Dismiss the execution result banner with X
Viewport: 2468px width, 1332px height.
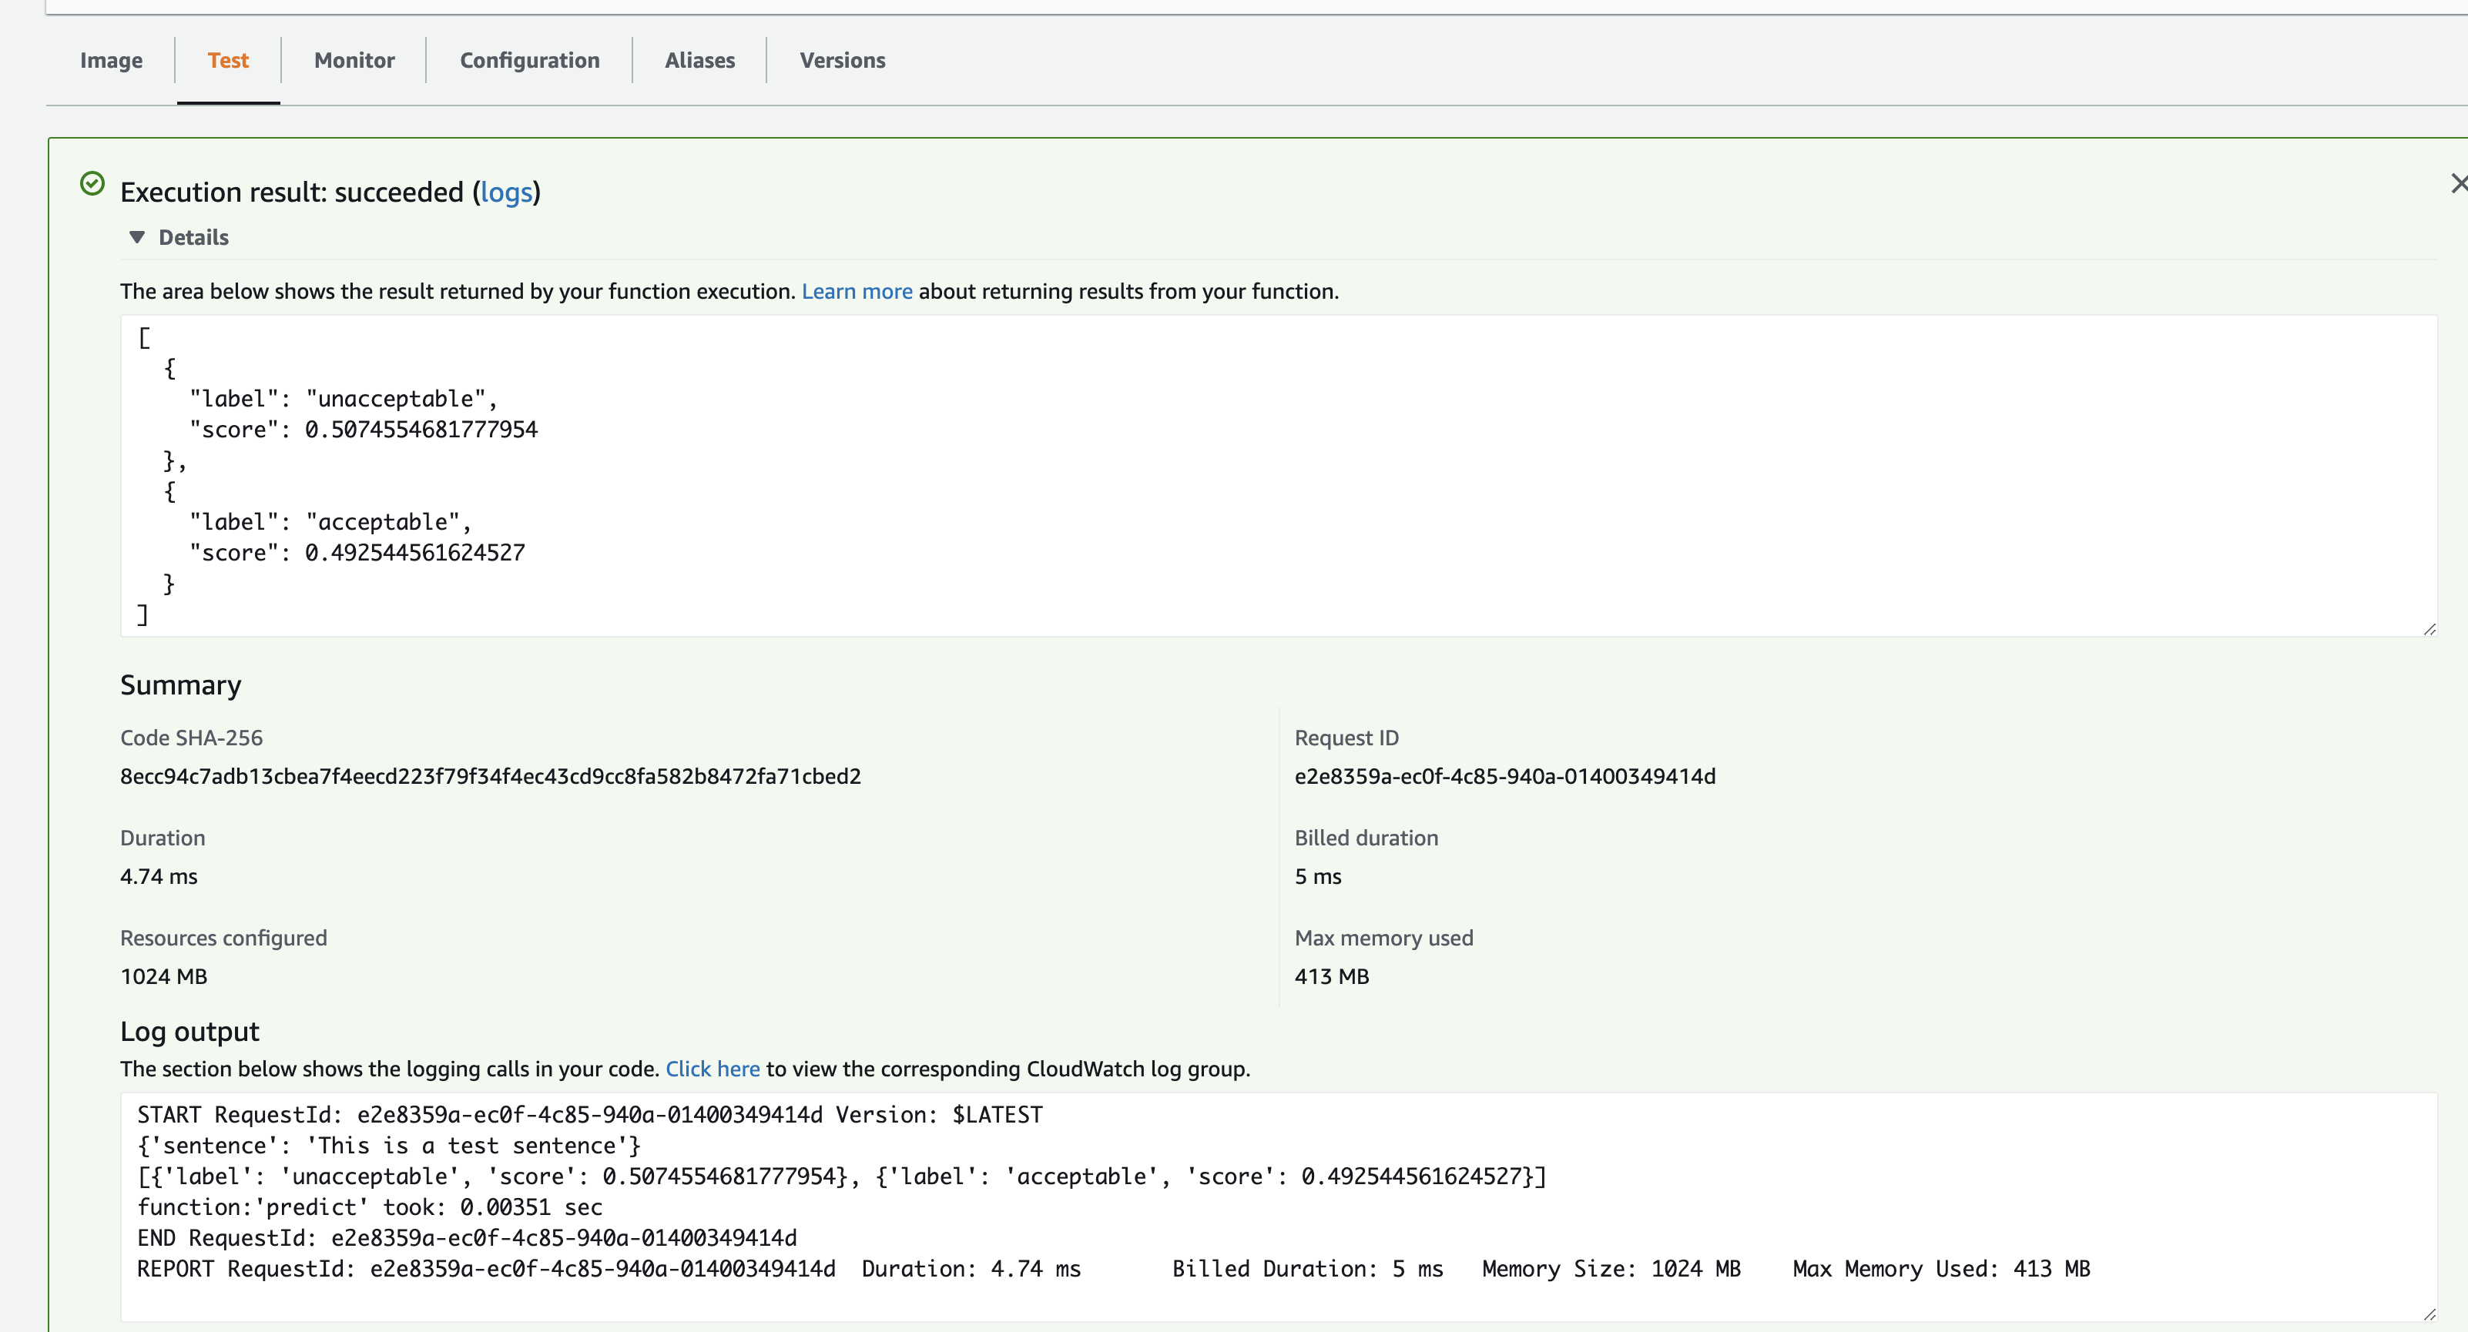(2457, 183)
